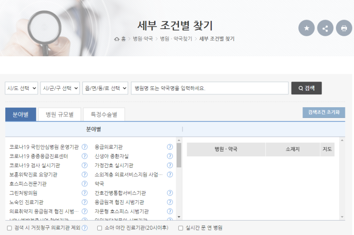Click the print page icon
This screenshot has height=235, width=354.
pos(344,28)
